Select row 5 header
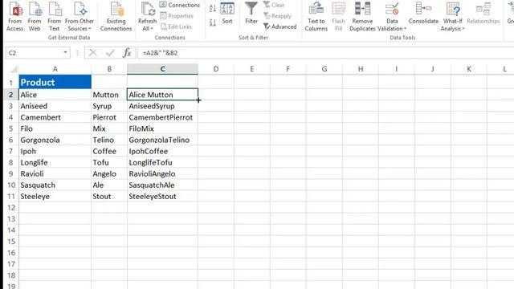Image resolution: width=514 pixels, height=289 pixels. [10, 128]
